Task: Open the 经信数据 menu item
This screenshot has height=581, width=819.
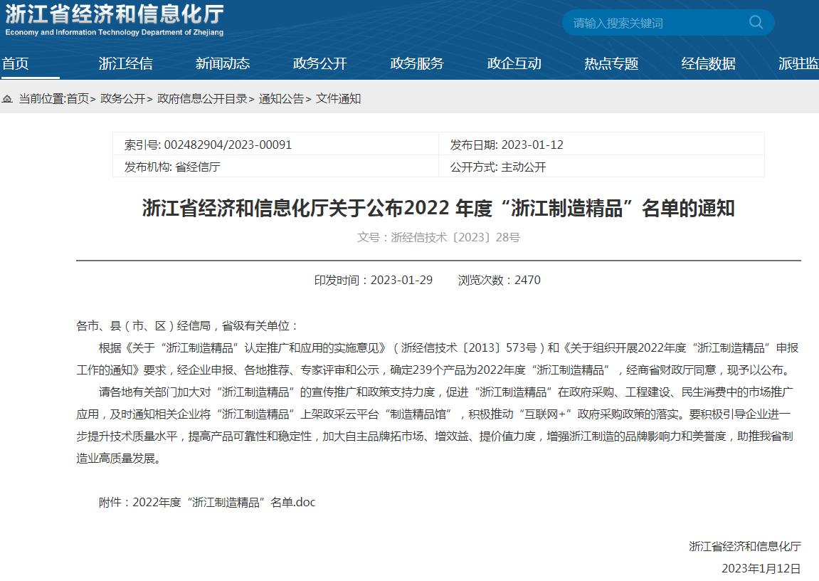Action: click(708, 63)
